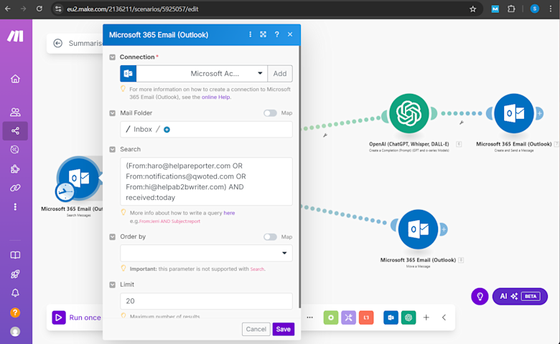Screen dimensions: 560x344
Task: Enable the Map switch for Mail Folder
Action: (270, 113)
